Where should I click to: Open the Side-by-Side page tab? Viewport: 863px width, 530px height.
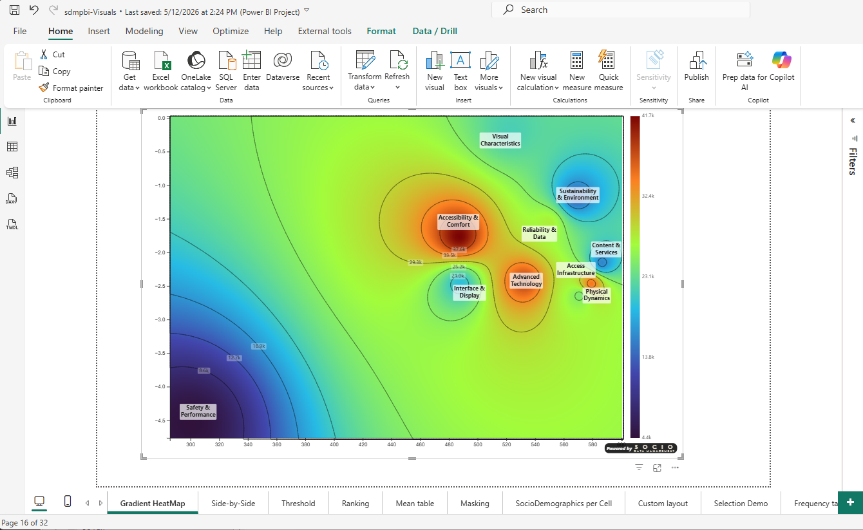[233, 503]
